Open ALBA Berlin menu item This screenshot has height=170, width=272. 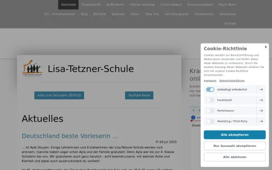[x=115, y=5]
